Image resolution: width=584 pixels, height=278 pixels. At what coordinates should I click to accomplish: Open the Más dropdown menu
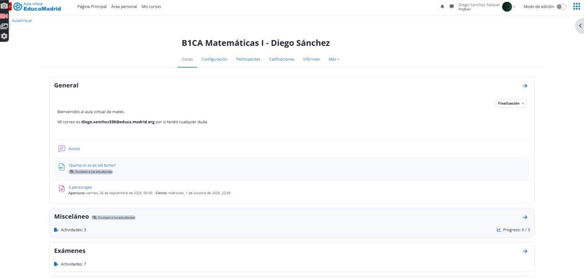(x=334, y=59)
